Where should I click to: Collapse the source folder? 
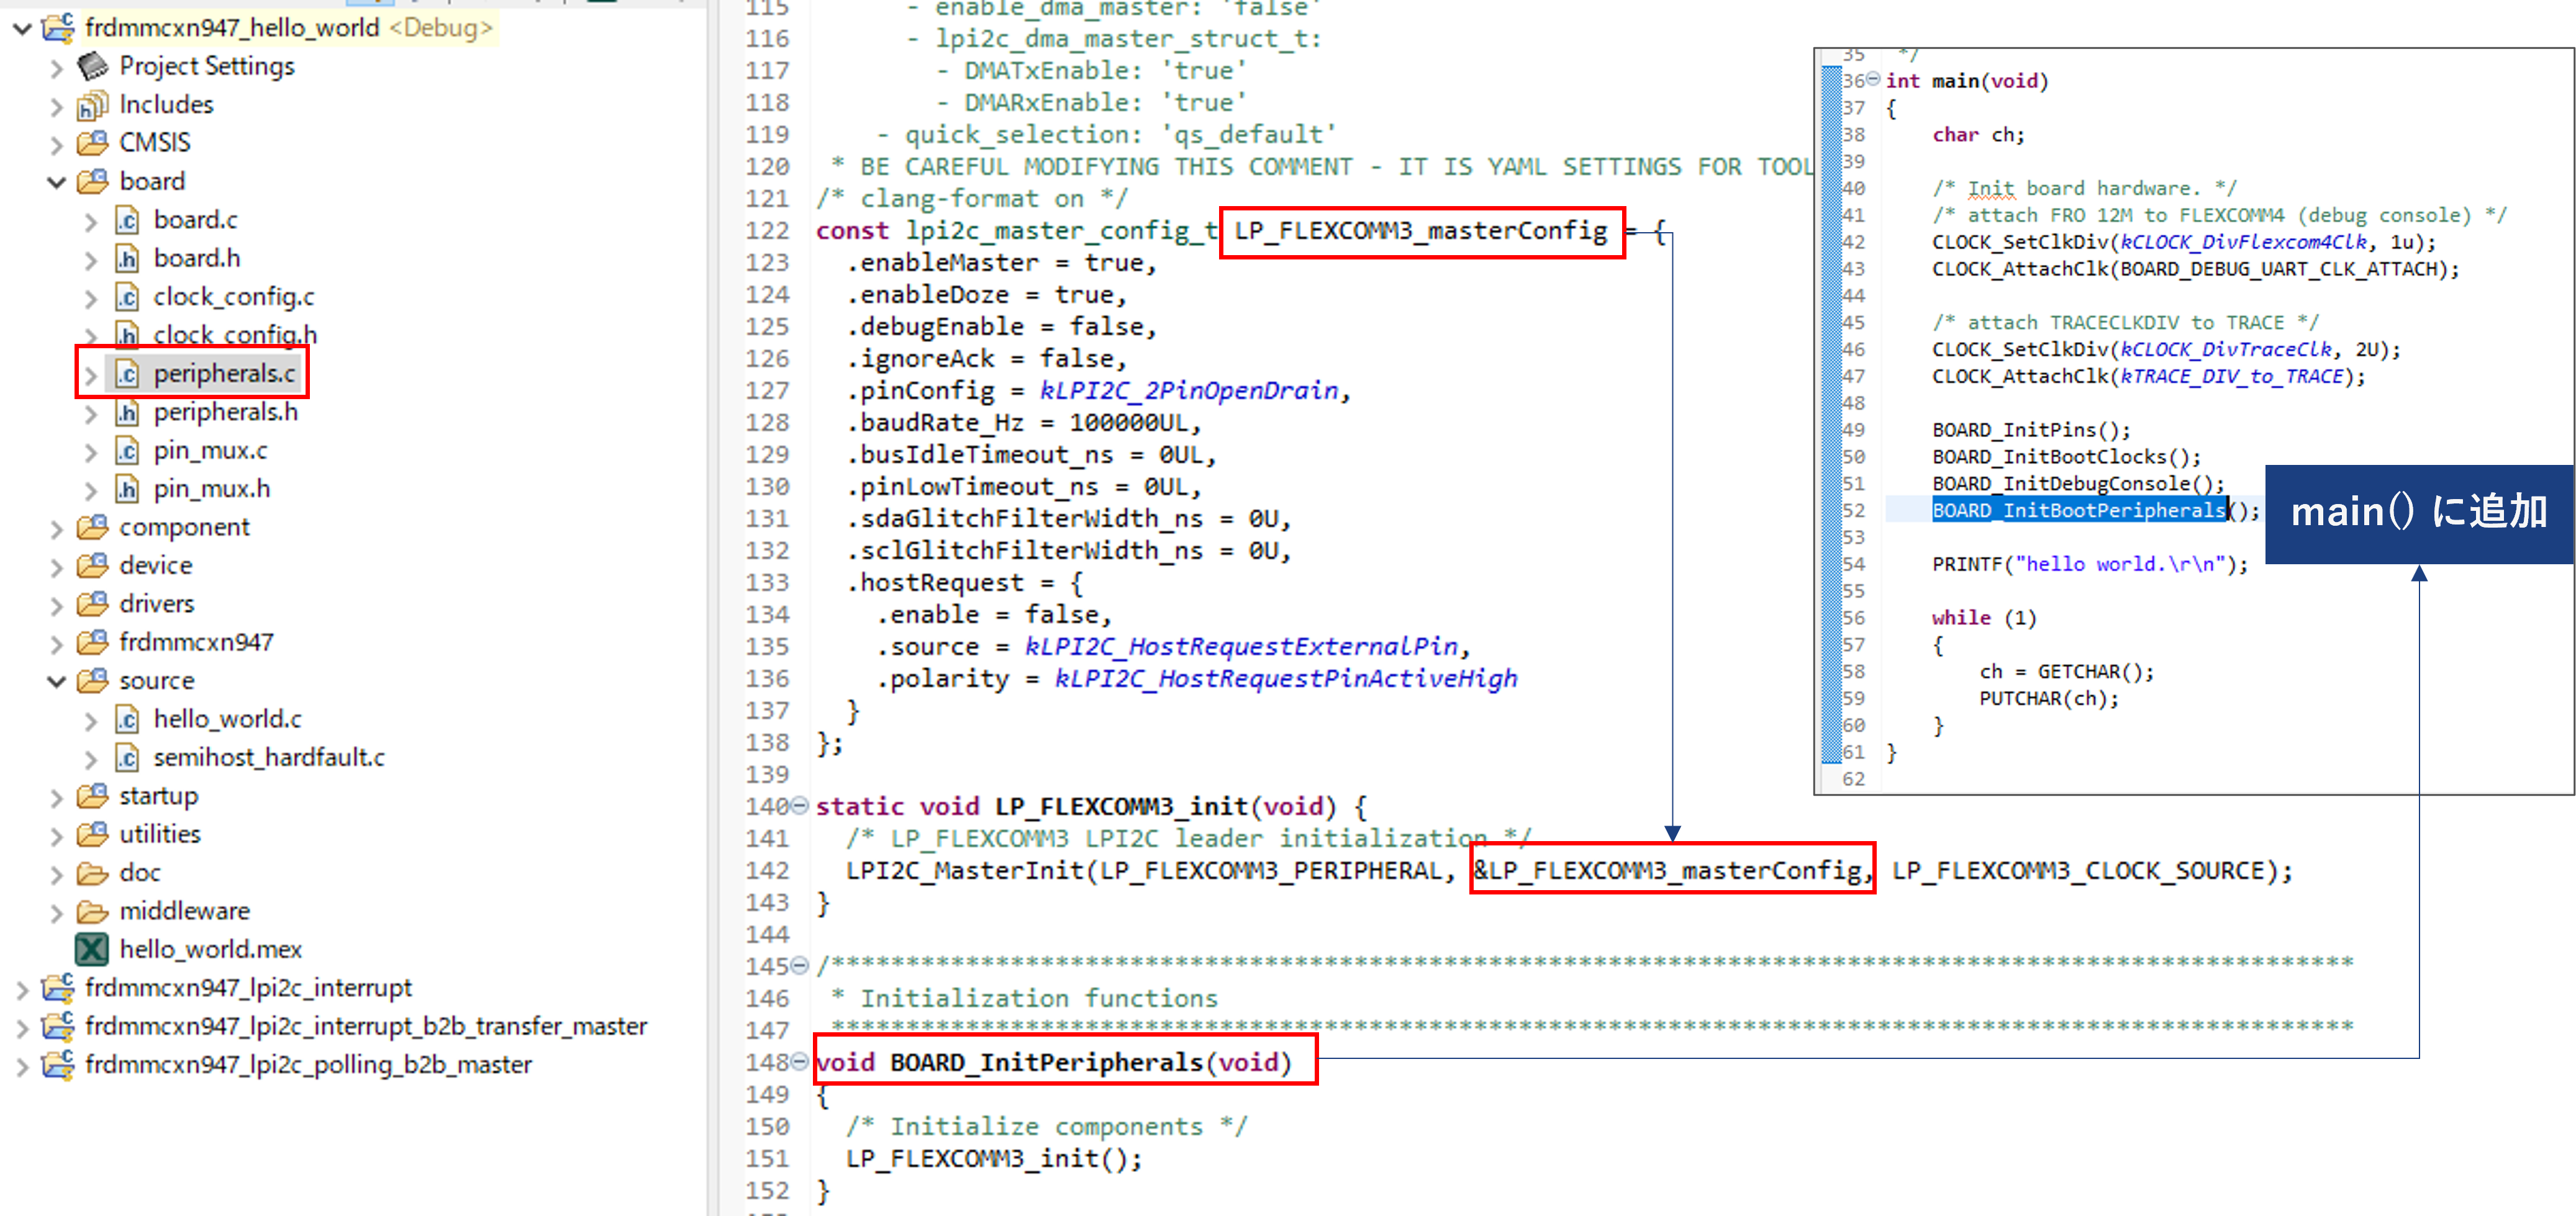click(x=57, y=682)
